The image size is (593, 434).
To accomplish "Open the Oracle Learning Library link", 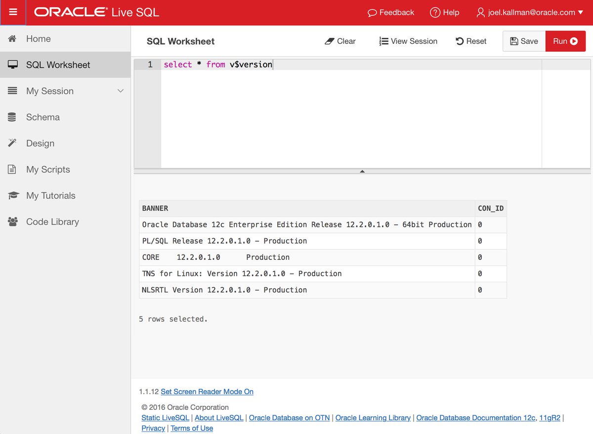I will [373, 418].
